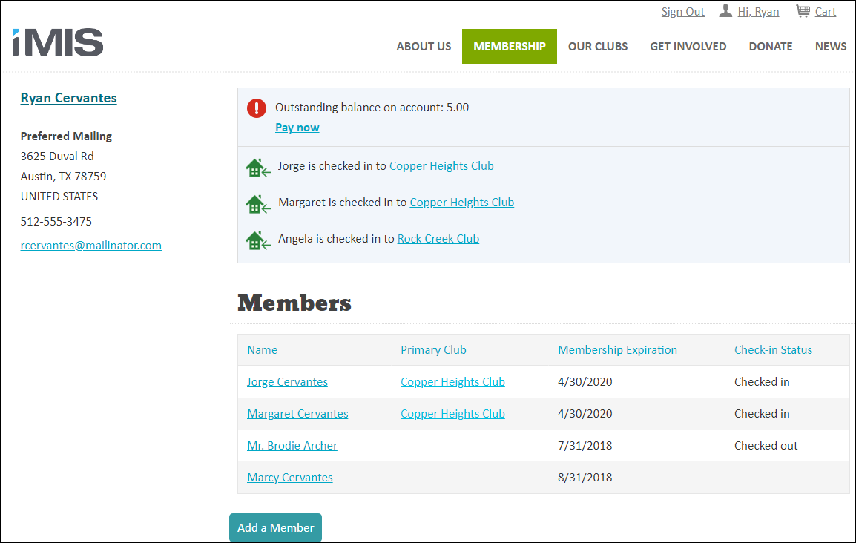The image size is (856, 543).
Task: Click the user profile icon beside Hi, Ryan
Action: click(x=725, y=11)
